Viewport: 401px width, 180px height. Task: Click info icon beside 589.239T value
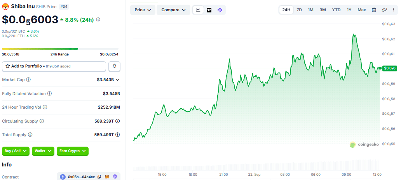[118, 121]
